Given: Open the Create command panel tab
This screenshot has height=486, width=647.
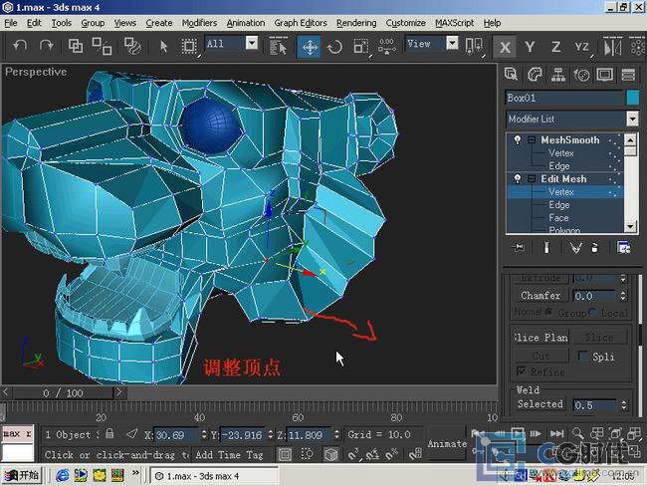Looking at the screenshot, I should (511, 75).
